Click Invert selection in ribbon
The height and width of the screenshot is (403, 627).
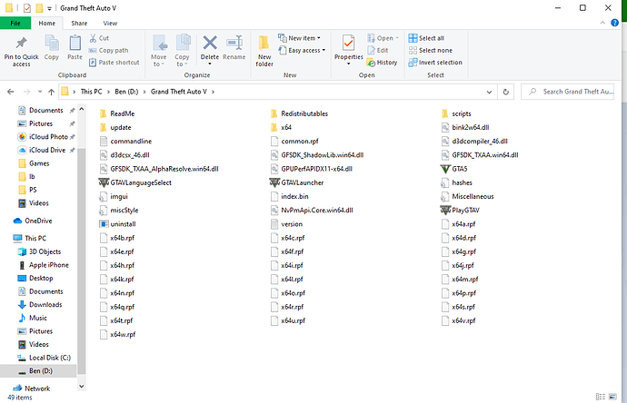435,63
